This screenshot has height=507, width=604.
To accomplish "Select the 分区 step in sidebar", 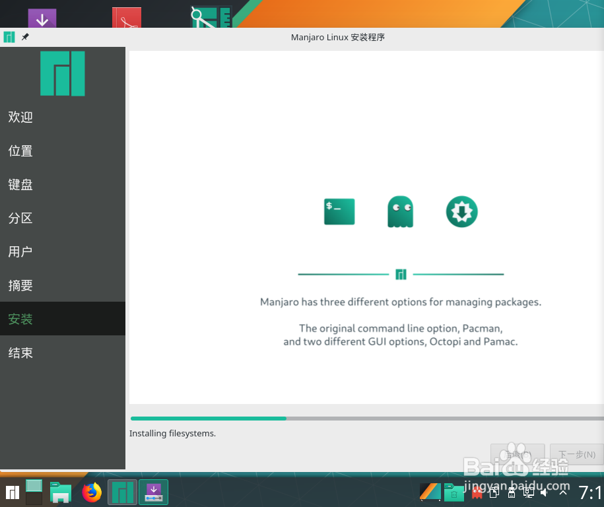I will click(x=63, y=218).
